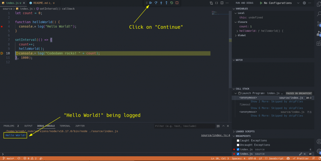Select anonymous frame at source/index.js 10:3
This screenshot has width=321, height=161.
tap(273, 98)
